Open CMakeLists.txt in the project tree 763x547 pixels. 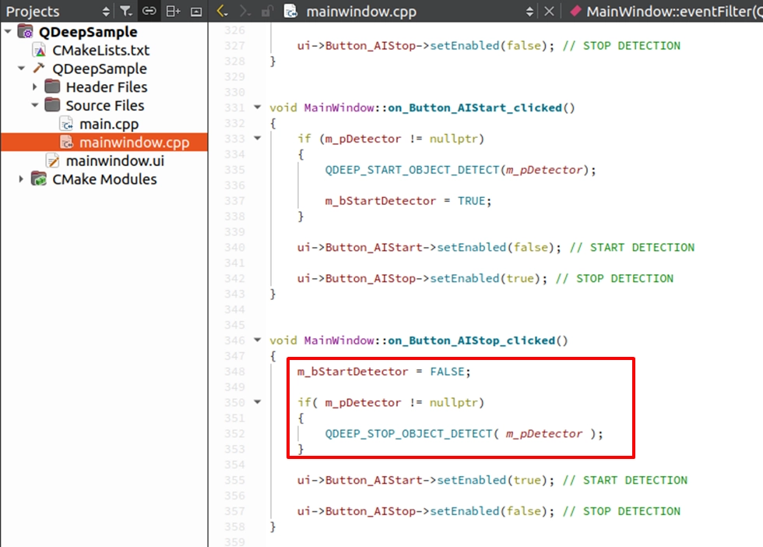(100, 50)
